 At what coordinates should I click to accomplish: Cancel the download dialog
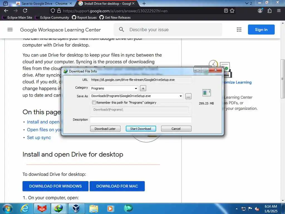point(176,129)
